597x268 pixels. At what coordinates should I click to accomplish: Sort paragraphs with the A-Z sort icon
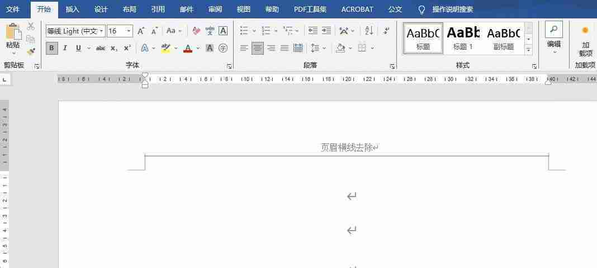pos(369,31)
